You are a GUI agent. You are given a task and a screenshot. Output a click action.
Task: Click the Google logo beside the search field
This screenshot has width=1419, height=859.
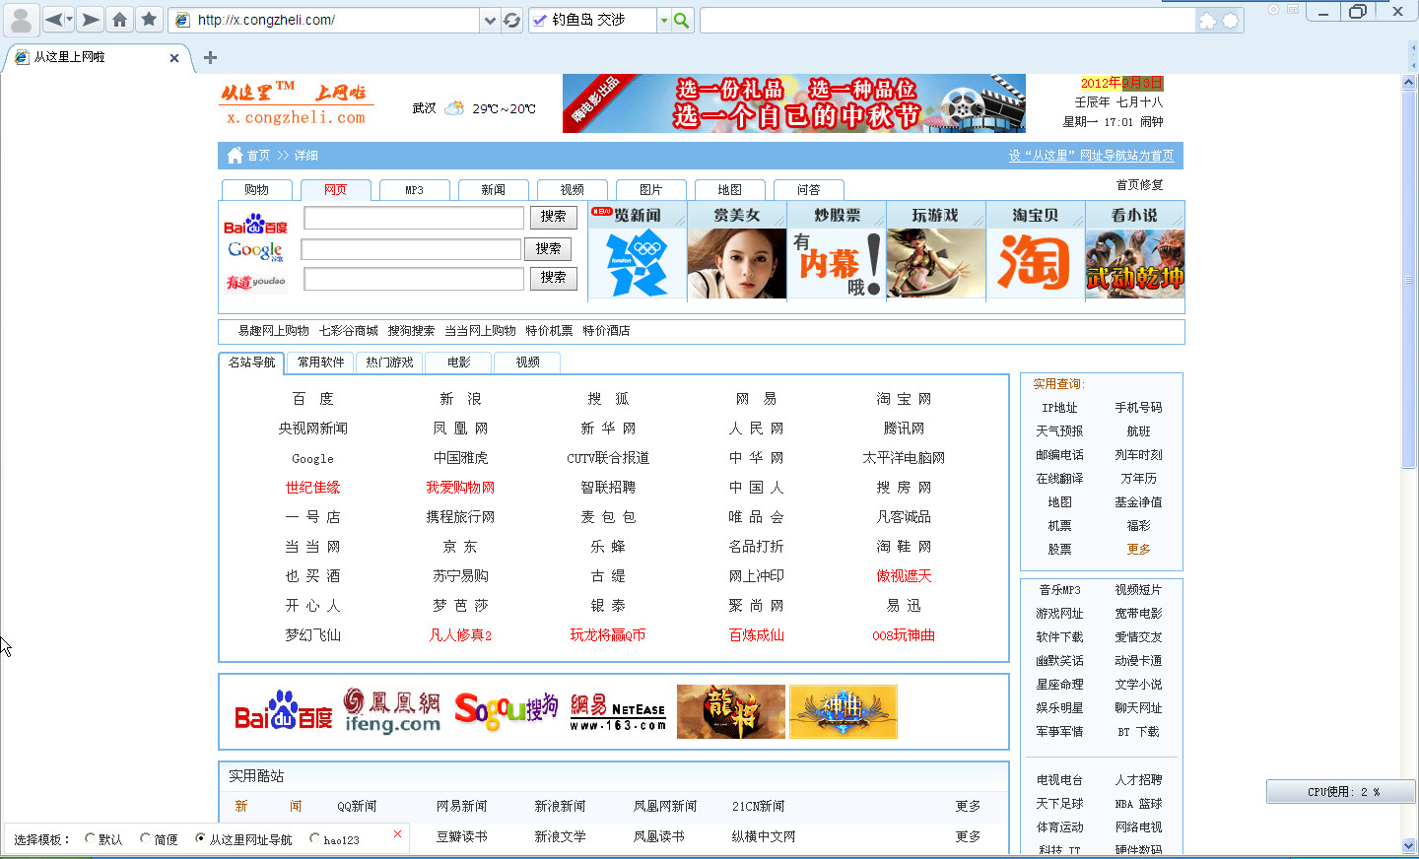[255, 251]
